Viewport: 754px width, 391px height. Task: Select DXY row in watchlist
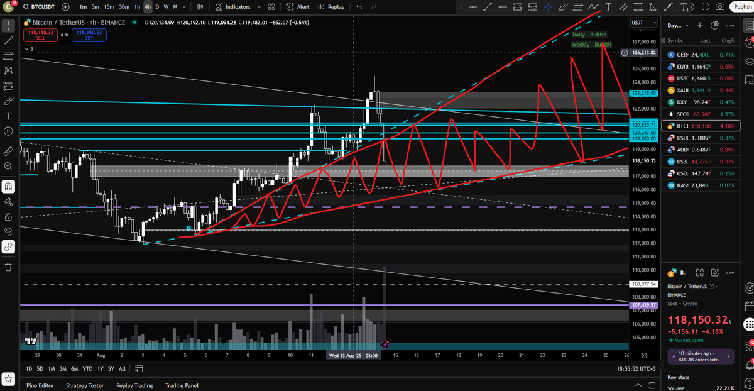pyautogui.click(x=701, y=102)
